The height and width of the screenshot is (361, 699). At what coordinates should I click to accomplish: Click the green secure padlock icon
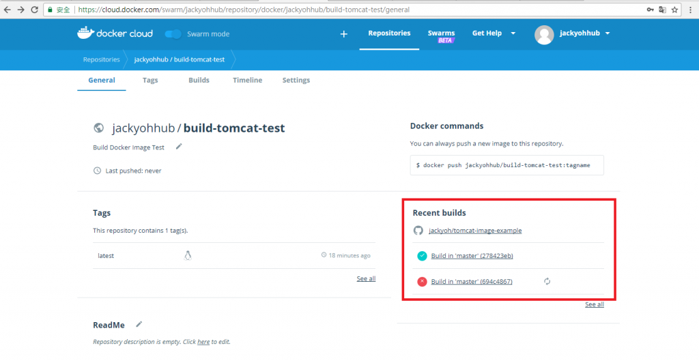pyautogui.click(x=50, y=10)
